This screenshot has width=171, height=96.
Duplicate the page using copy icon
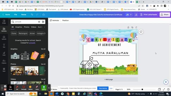(132, 27)
